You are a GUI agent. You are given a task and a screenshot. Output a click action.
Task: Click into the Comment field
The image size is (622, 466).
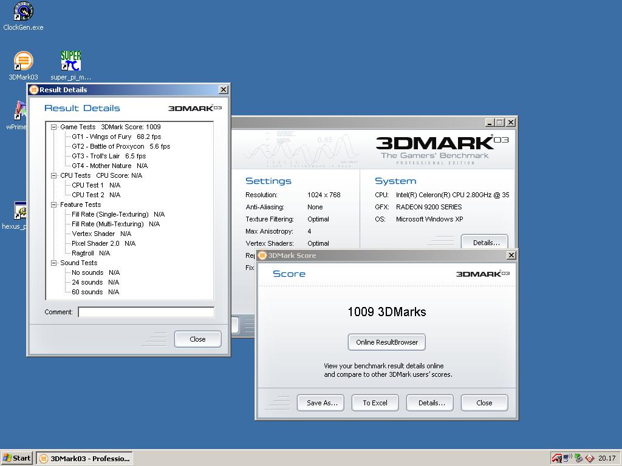tap(146, 312)
